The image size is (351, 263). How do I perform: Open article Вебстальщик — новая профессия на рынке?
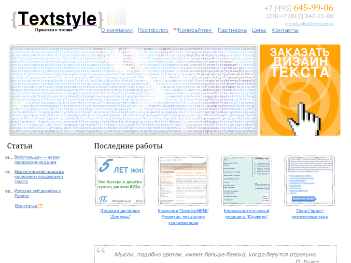pos(37,160)
